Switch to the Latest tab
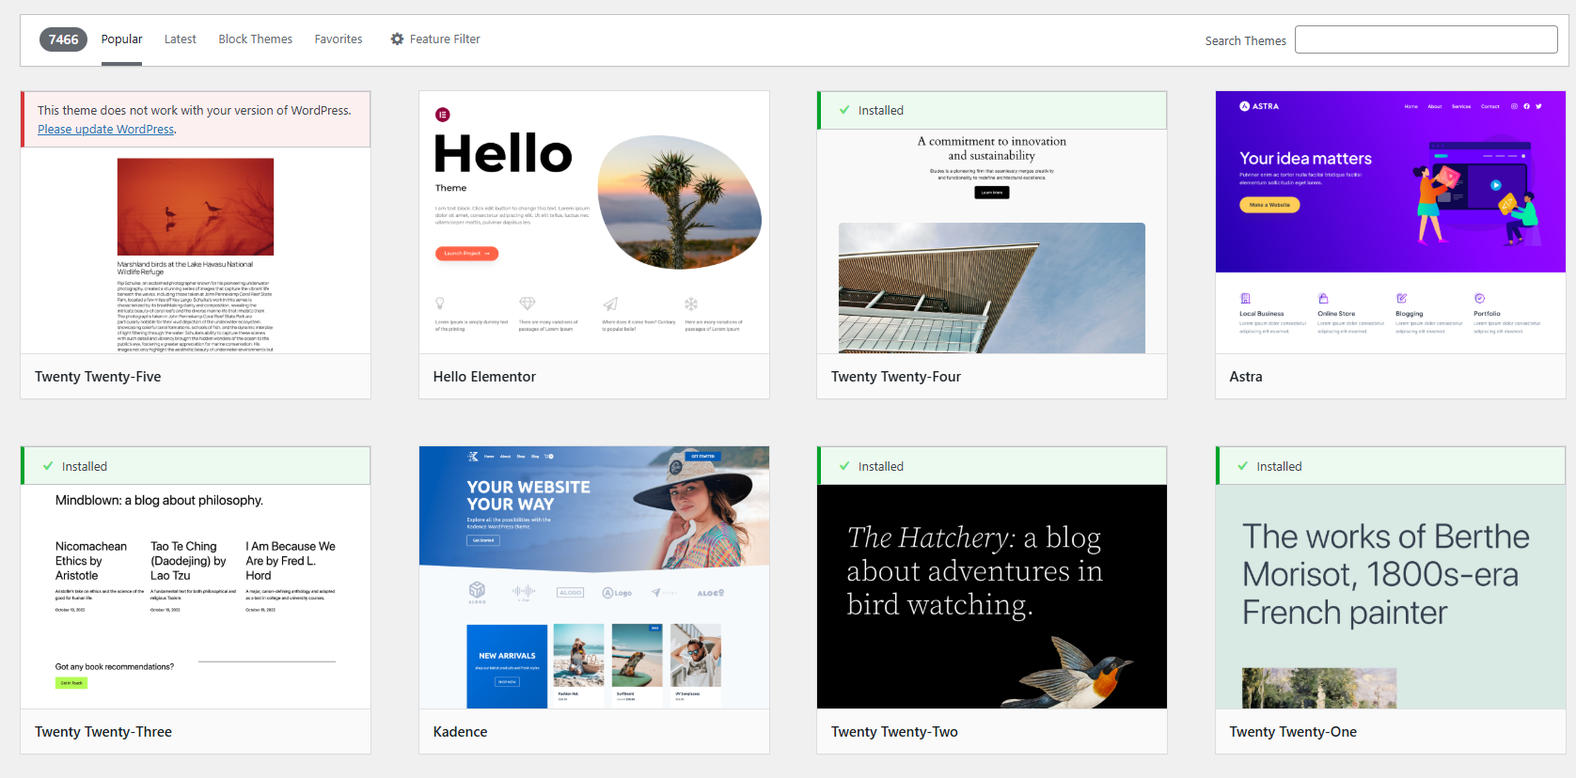1576x778 pixels. [x=180, y=39]
